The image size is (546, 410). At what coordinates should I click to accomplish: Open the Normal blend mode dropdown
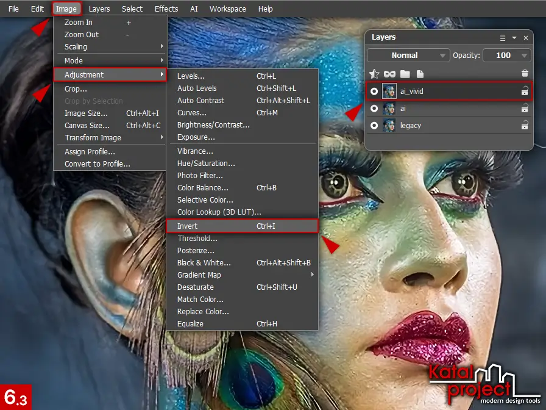click(408, 56)
